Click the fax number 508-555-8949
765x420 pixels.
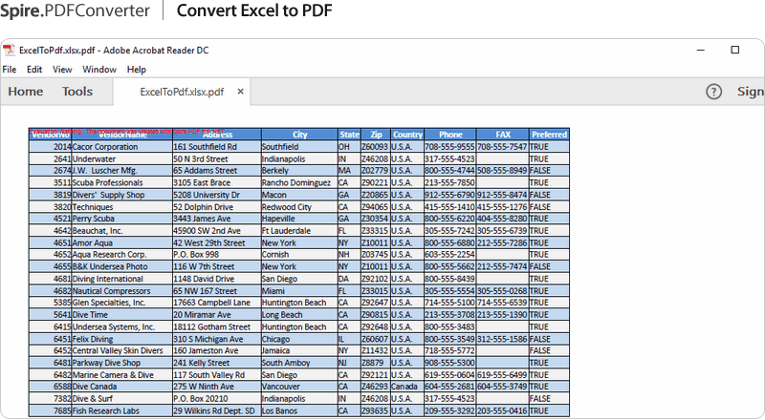click(x=502, y=171)
